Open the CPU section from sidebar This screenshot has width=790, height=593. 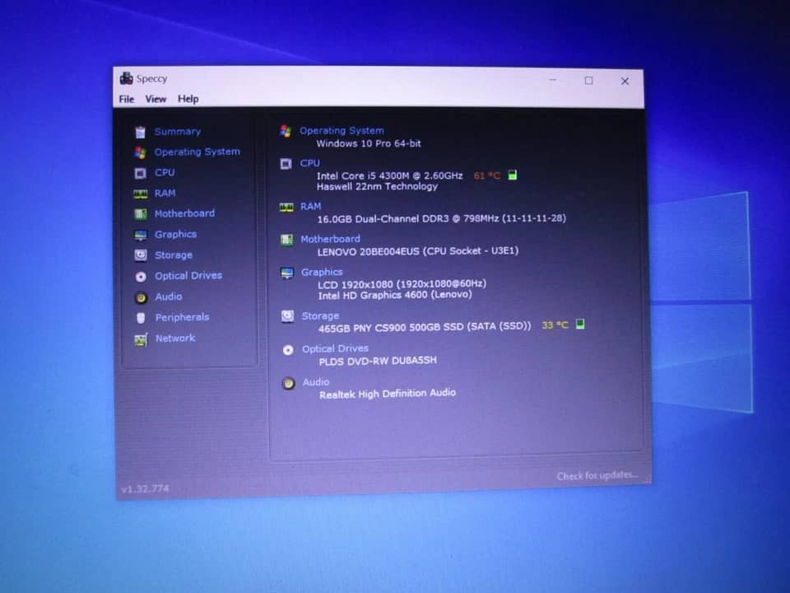(165, 172)
